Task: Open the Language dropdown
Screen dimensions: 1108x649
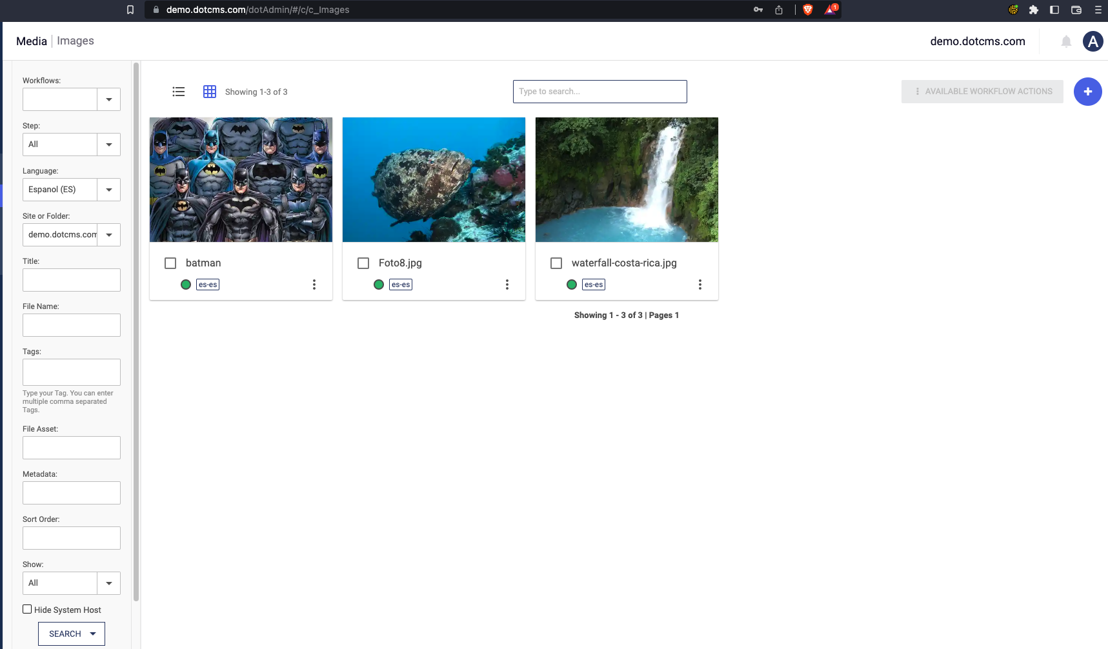Action: [109, 189]
